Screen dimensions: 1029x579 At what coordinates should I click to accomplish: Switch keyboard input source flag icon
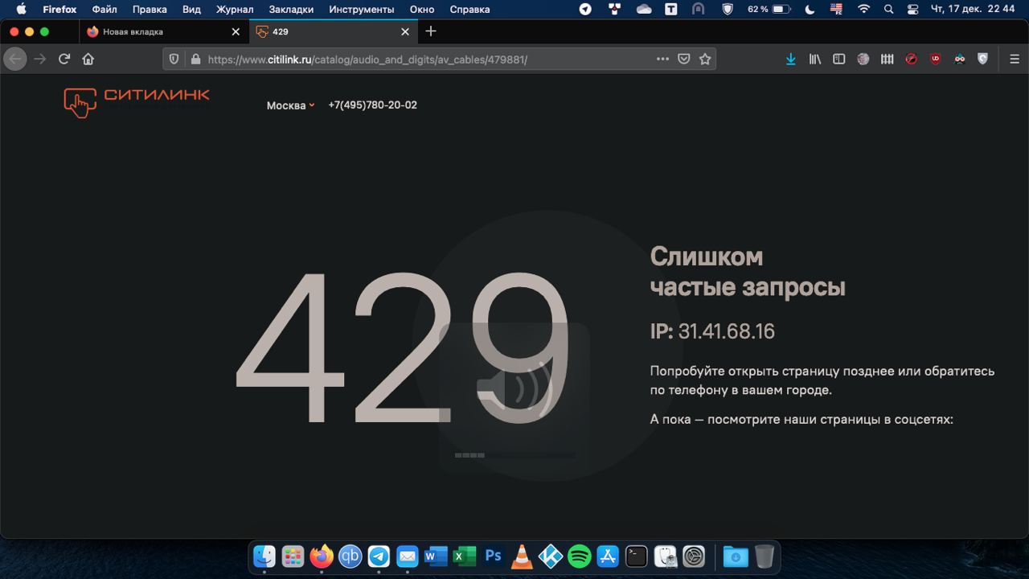click(x=836, y=10)
